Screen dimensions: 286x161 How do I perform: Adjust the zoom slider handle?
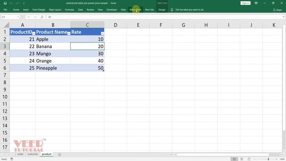(268, 159)
